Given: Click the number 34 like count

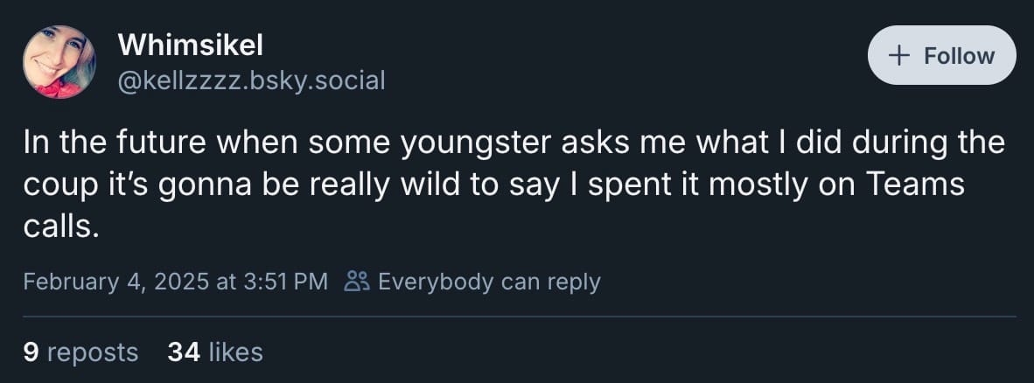Looking at the screenshot, I should point(184,352).
